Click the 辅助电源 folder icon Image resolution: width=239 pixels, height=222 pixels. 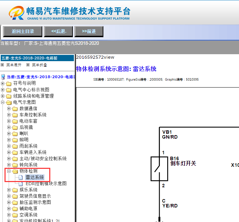click(15, 209)
